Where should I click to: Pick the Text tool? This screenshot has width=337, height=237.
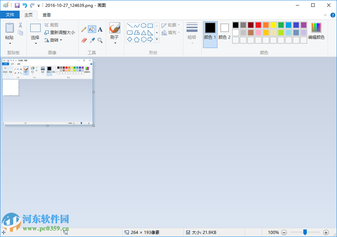(100, 29)
